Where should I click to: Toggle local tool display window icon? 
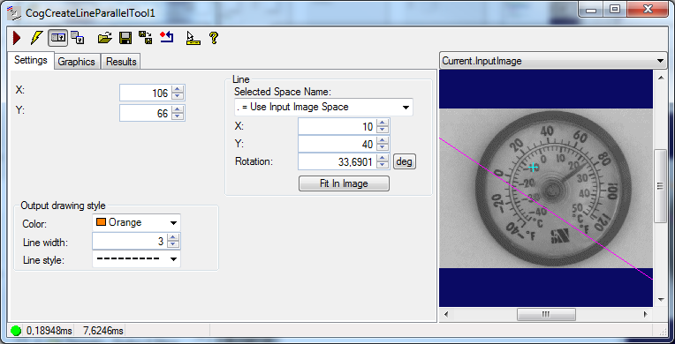[57, 38]
